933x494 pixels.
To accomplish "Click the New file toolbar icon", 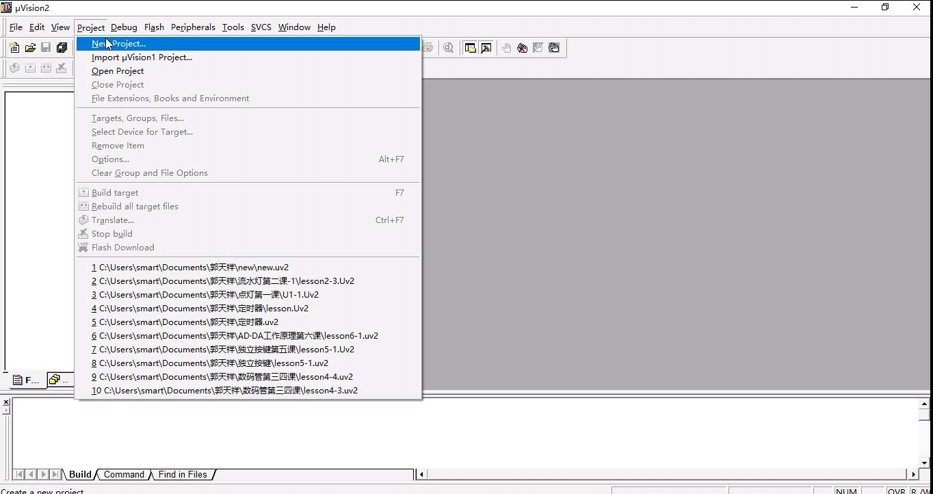I will 14,48.
